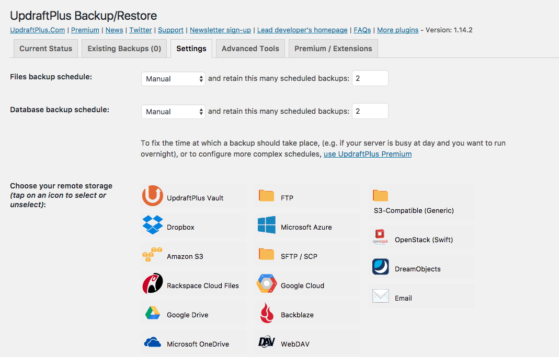
Task: Click the UpdraftPlus Vault label text
Action: pyautogui.click(x=195, y=198)
